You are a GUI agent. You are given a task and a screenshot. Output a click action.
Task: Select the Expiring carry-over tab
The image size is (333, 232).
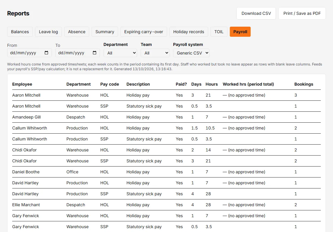point(144,32)
